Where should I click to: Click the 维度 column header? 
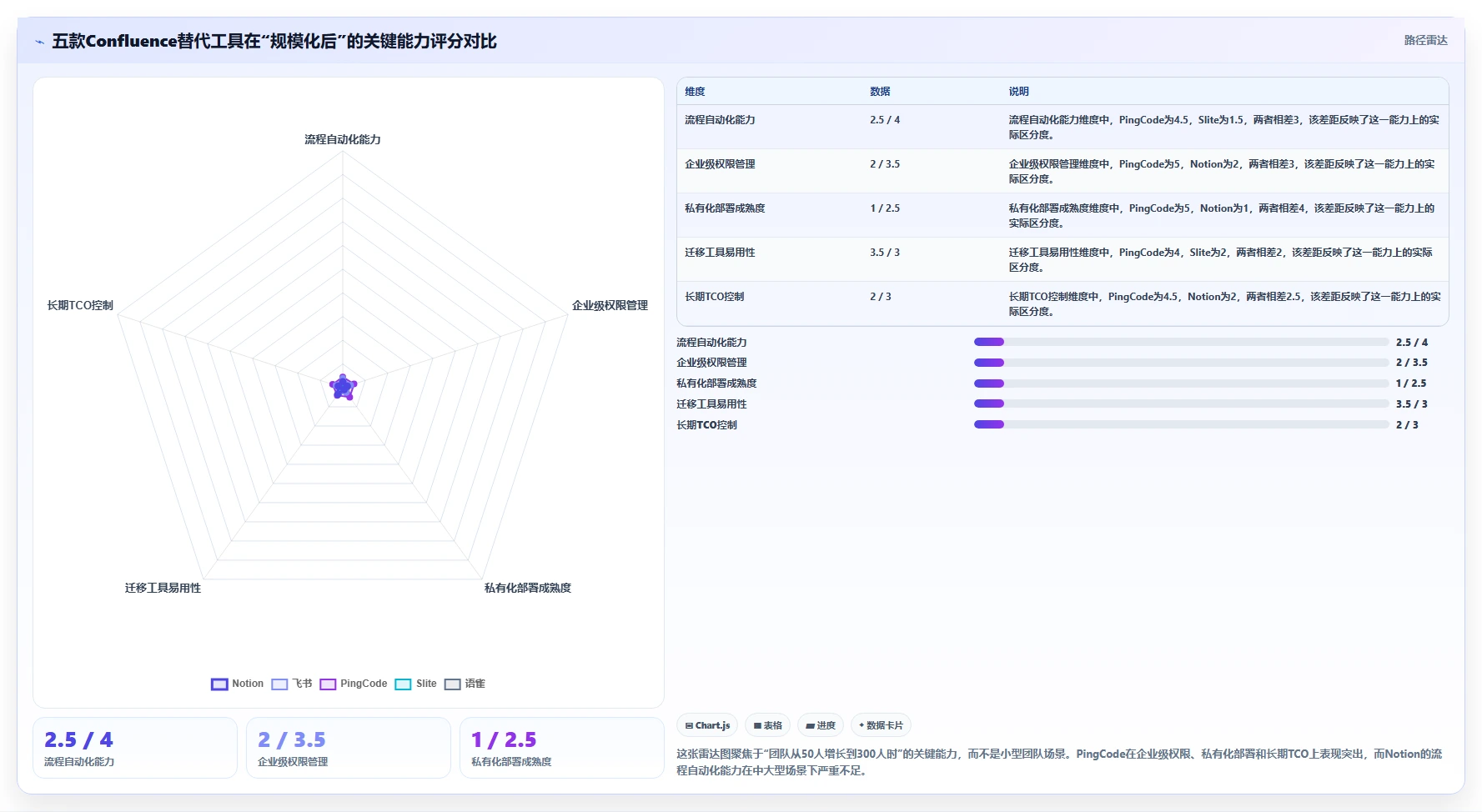tap(695, 92)
